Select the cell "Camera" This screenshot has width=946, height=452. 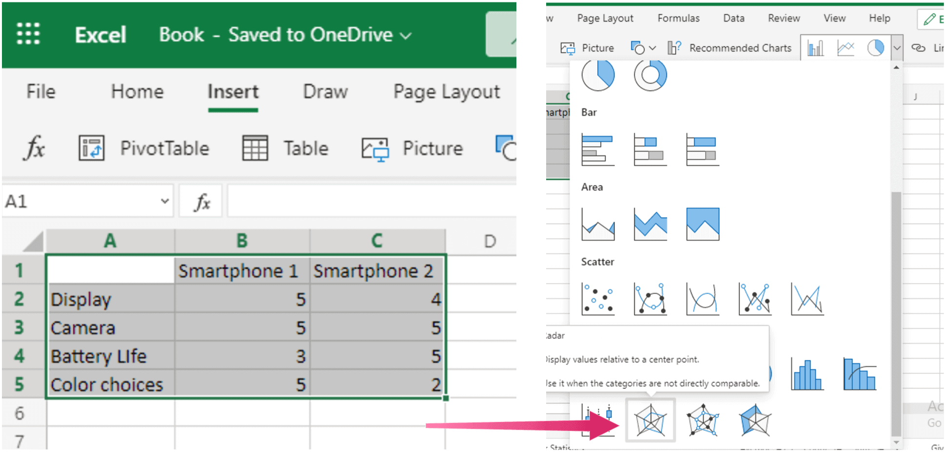(x=111, y=327)
